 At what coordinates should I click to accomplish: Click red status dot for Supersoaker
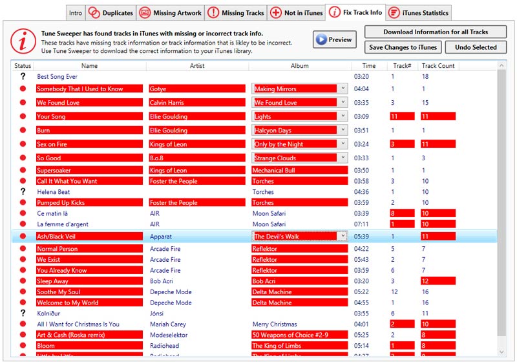[x=23, y=170]
